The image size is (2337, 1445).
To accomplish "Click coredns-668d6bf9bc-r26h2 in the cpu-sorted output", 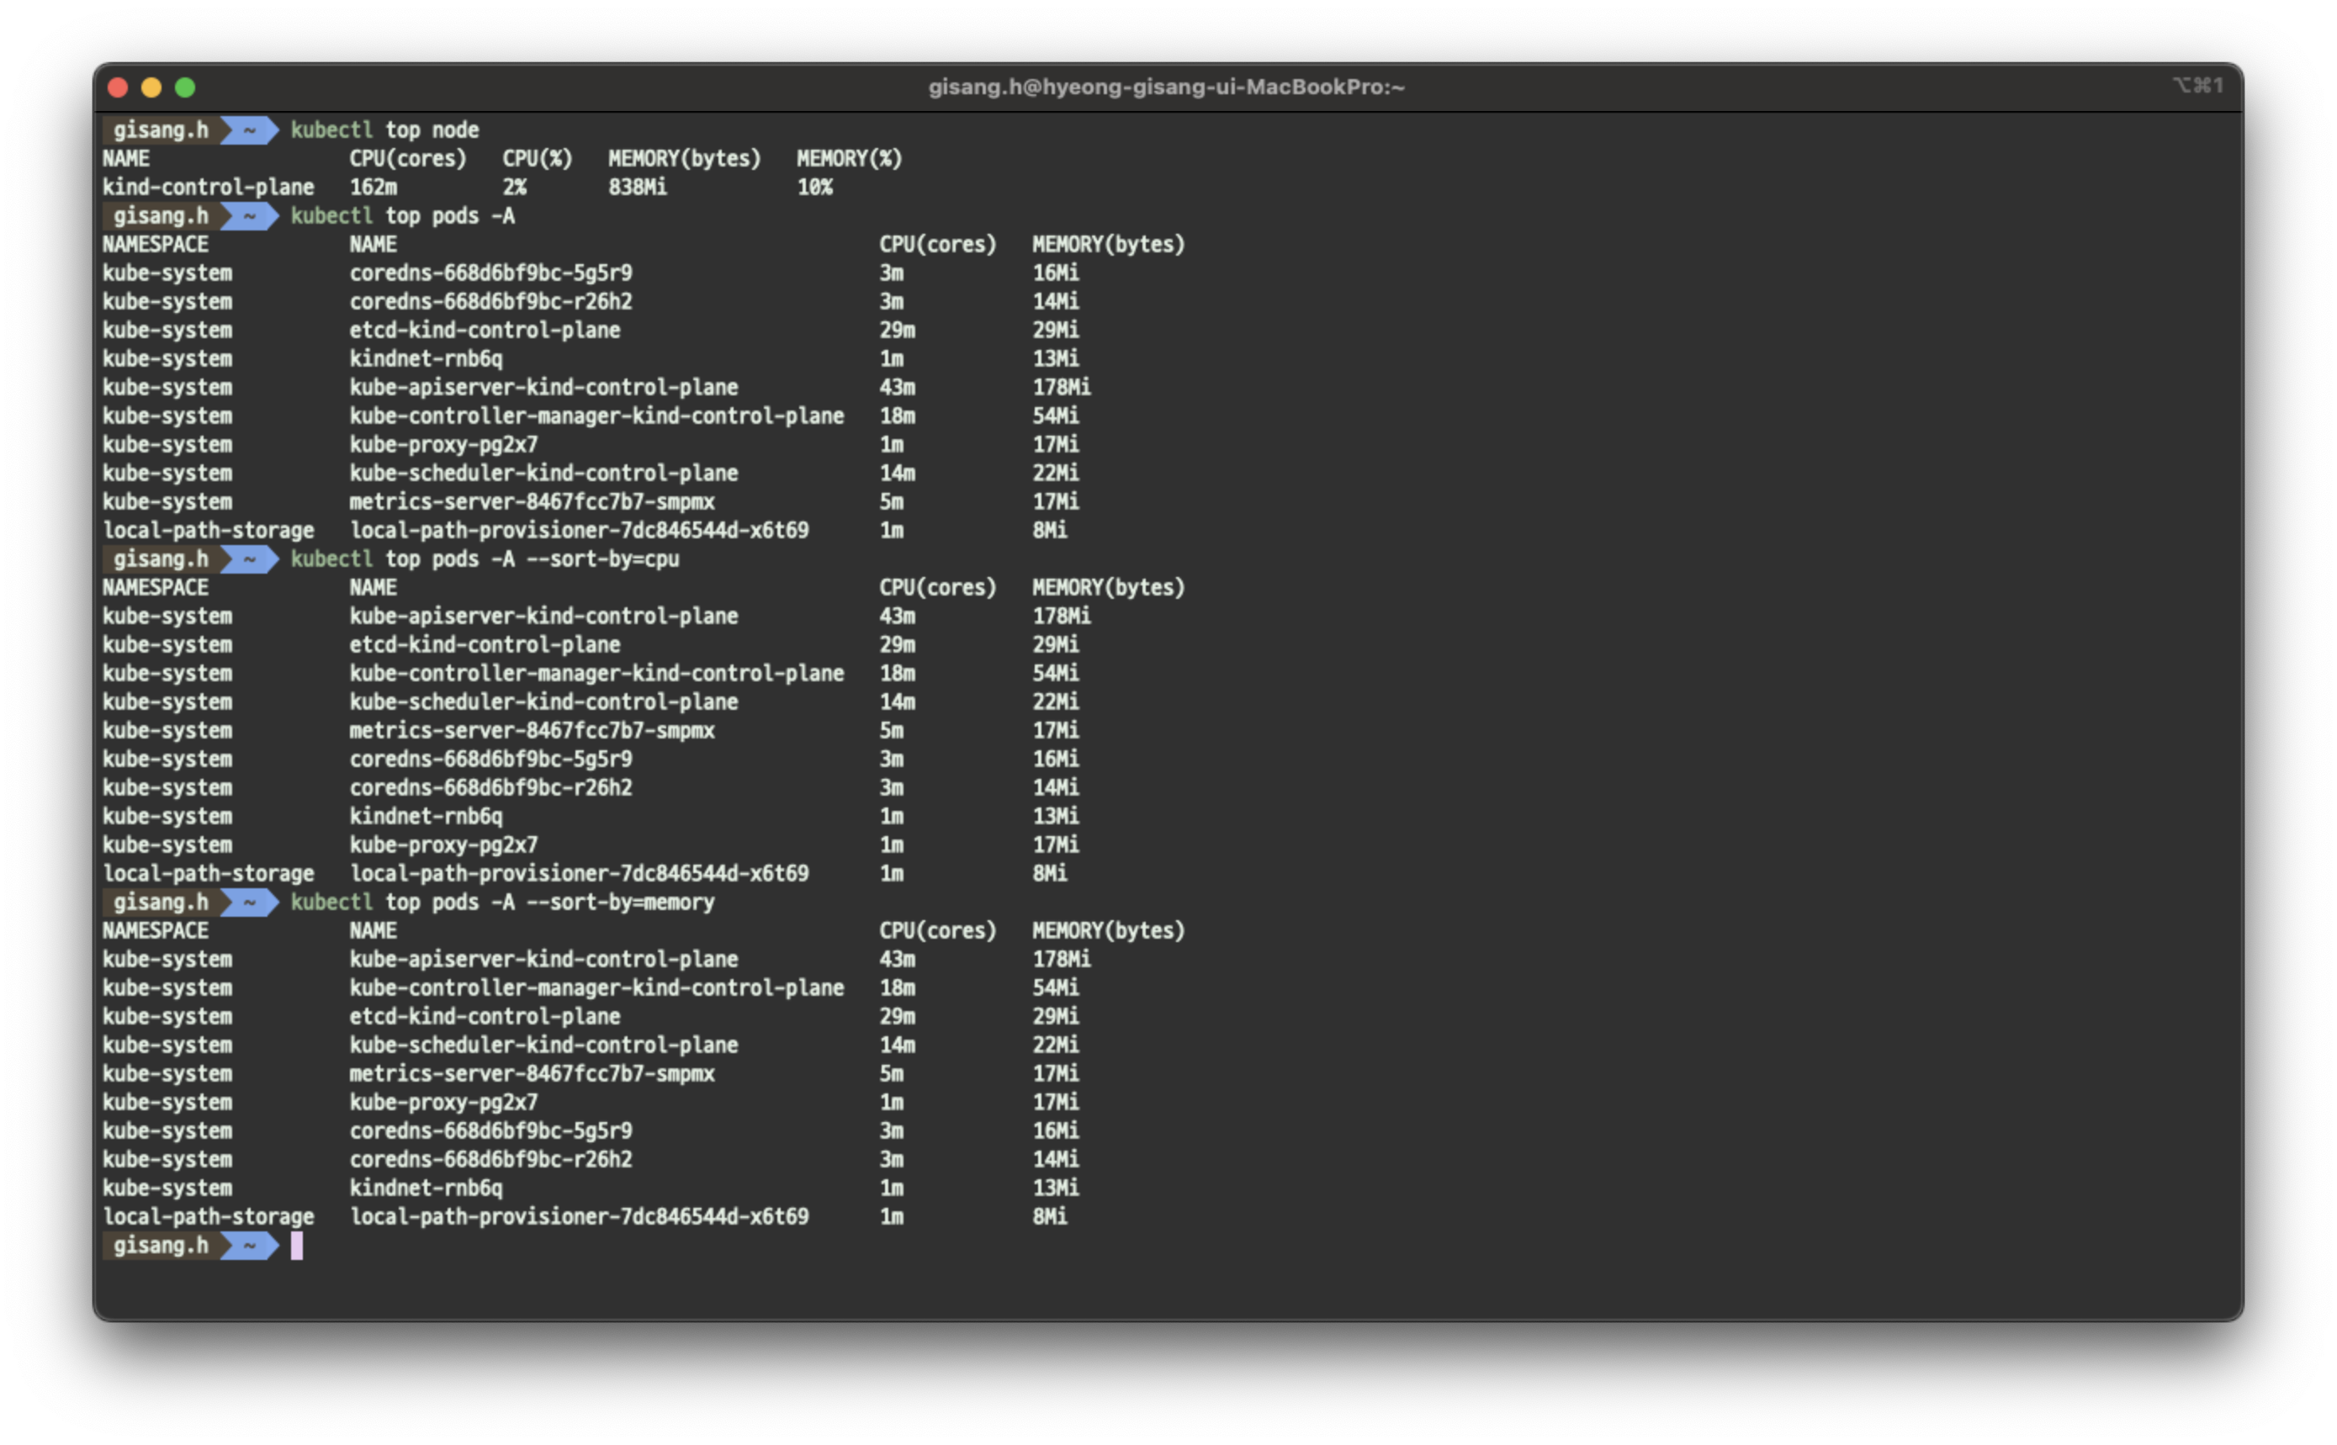I will (490, 788).
